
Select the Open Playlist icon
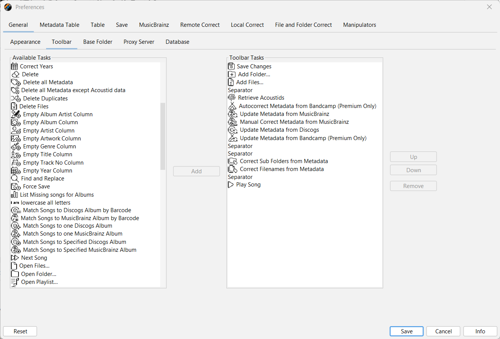tap(15, 282)
